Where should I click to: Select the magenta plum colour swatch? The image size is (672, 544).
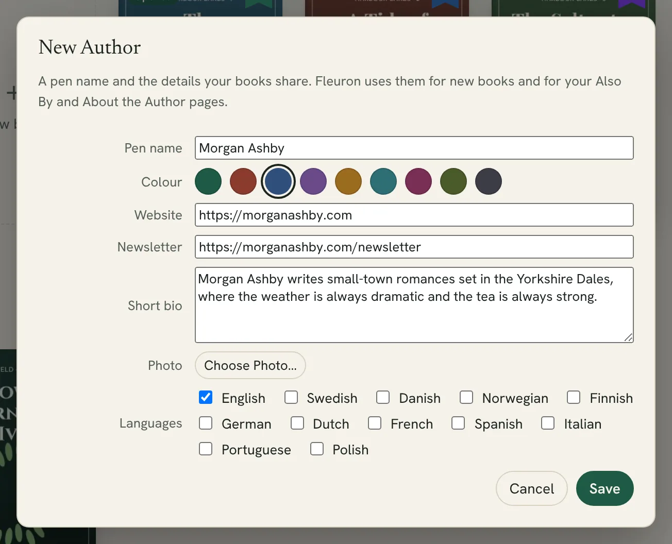pos(418,181)
